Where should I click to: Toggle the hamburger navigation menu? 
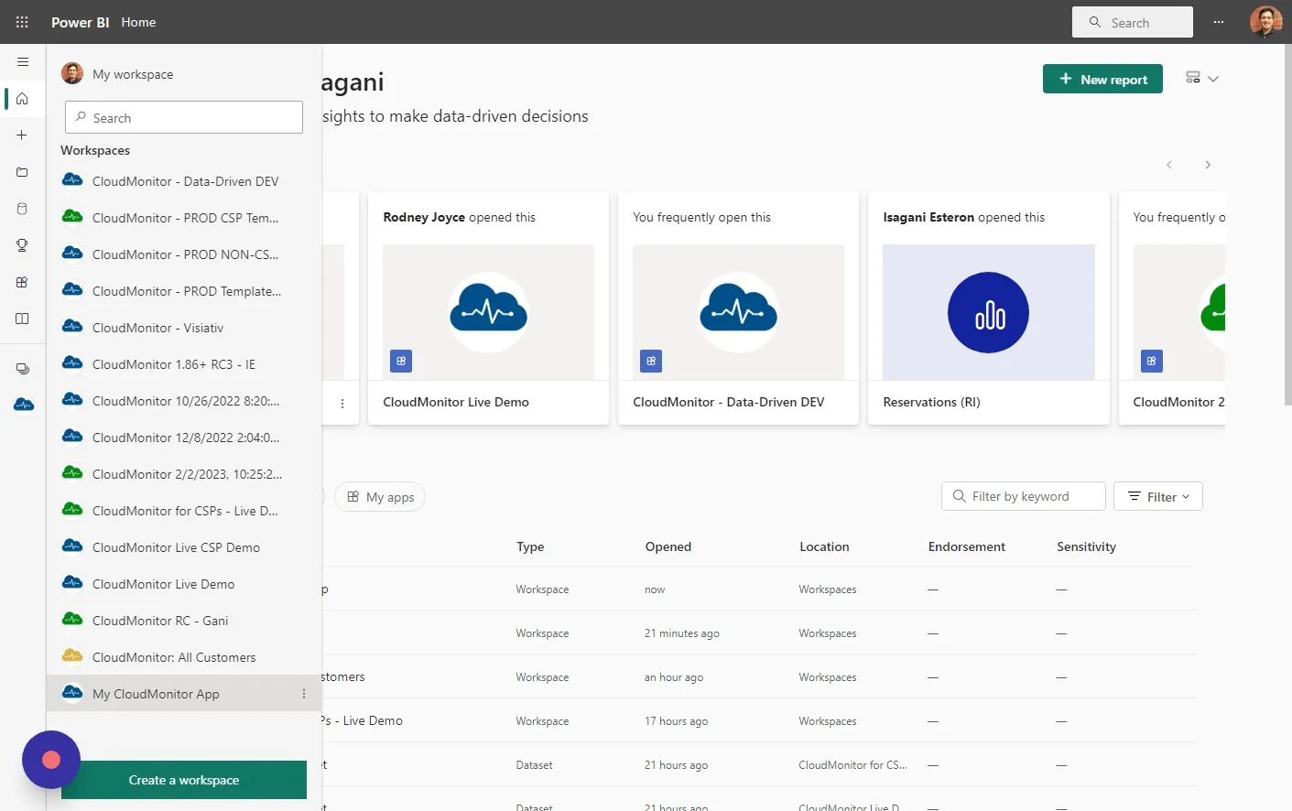(23, 62)
